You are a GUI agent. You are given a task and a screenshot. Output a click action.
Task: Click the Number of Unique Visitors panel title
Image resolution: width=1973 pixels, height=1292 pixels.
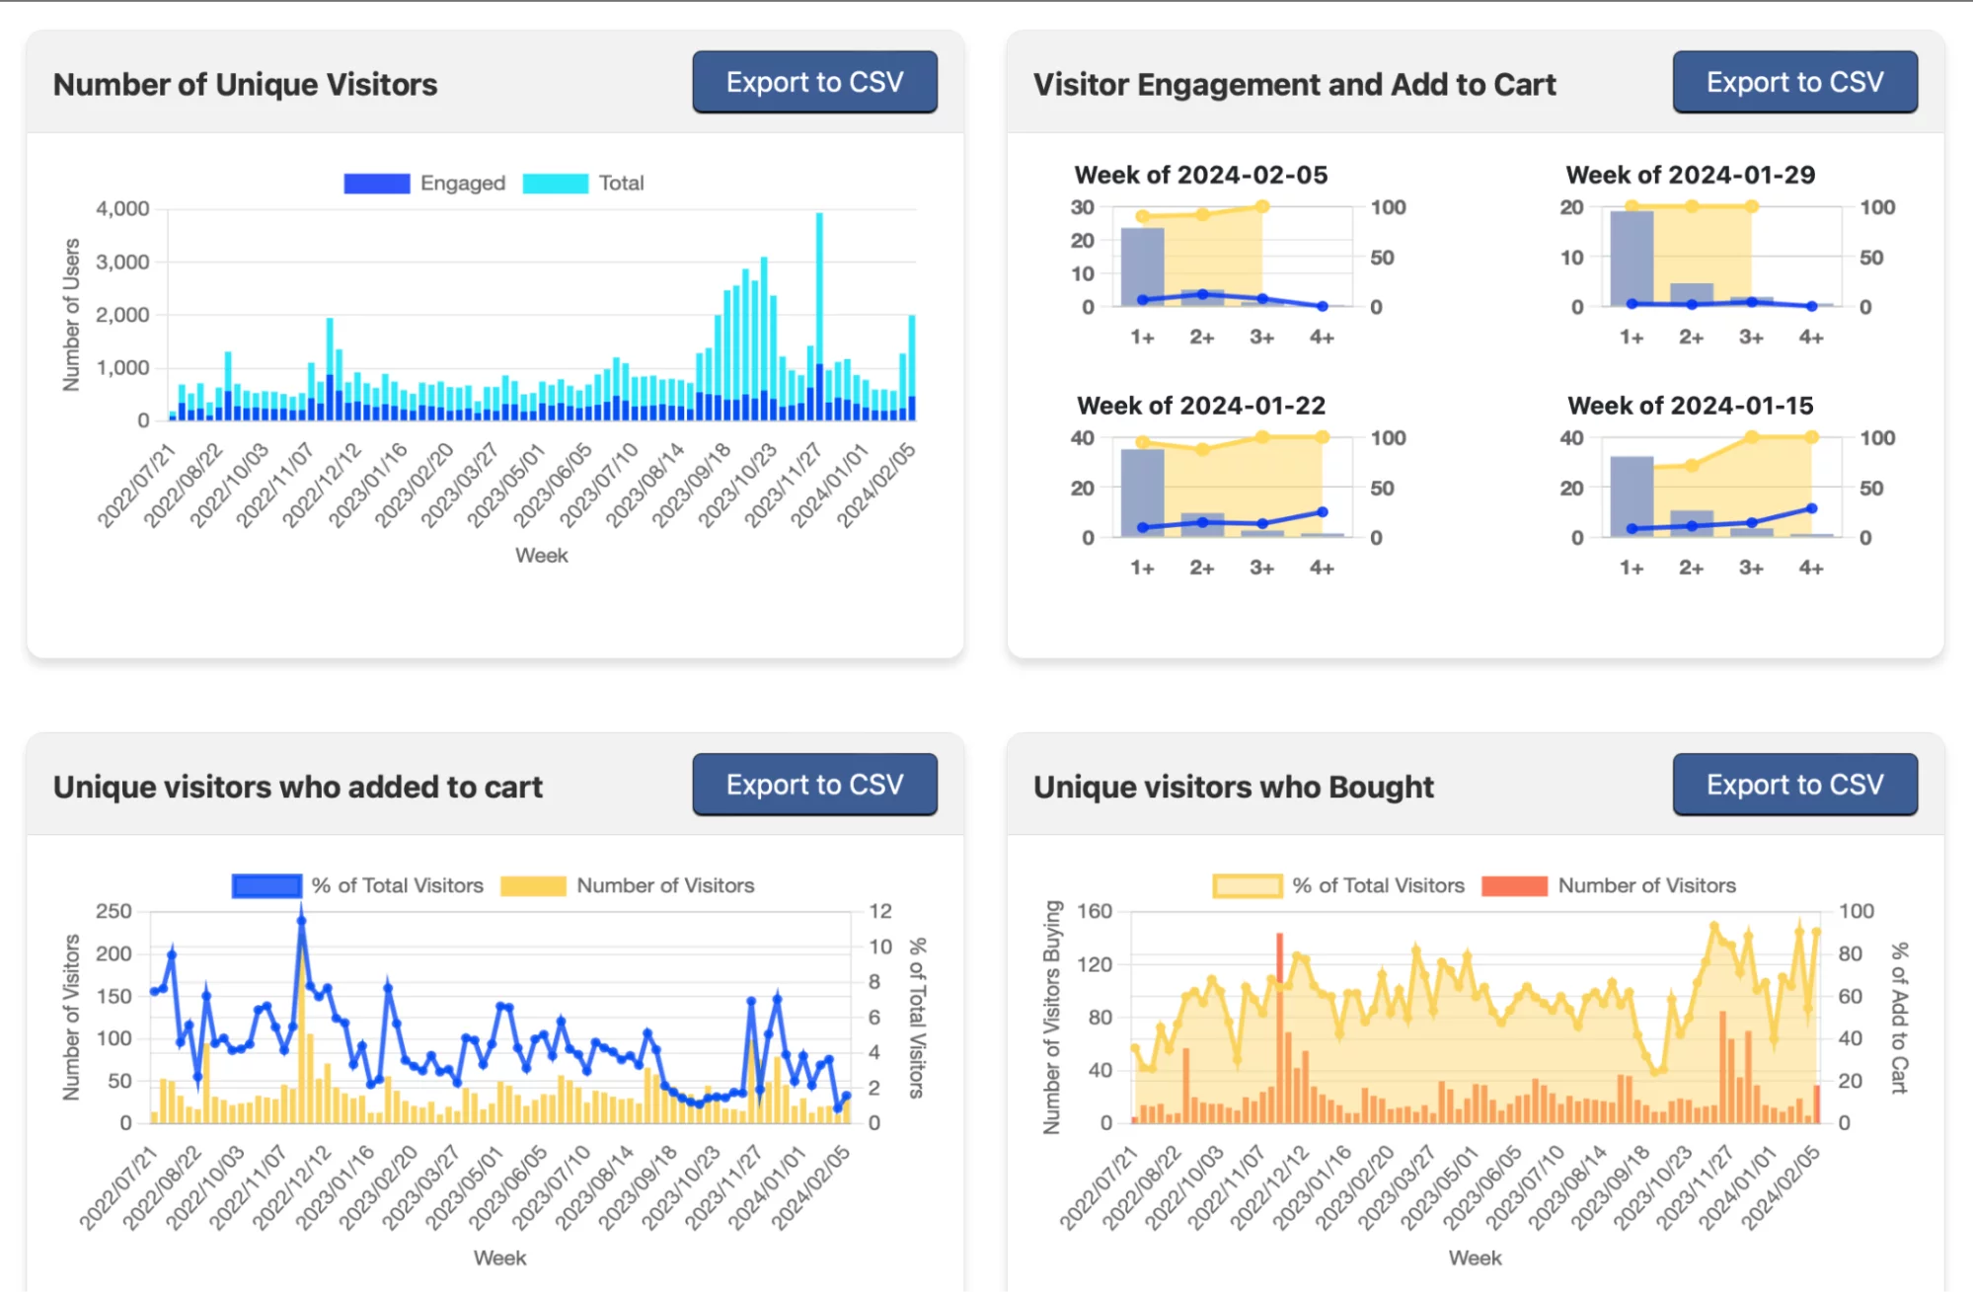pyautogui.click(x=245, y=84)
